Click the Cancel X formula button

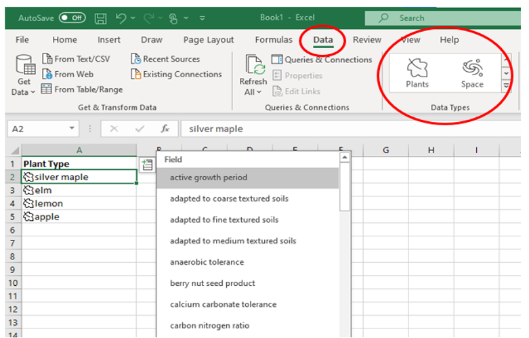point(114,129)
